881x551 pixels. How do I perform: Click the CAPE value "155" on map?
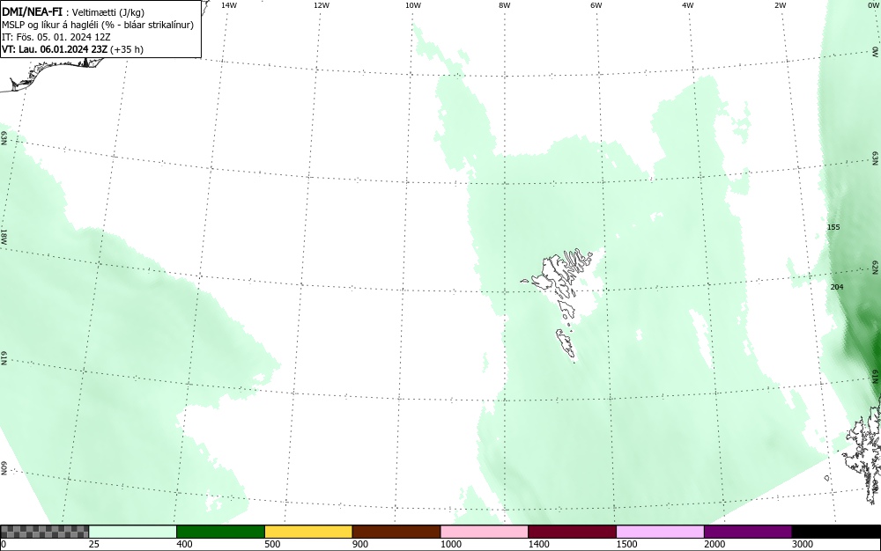(x=833, y=227)
